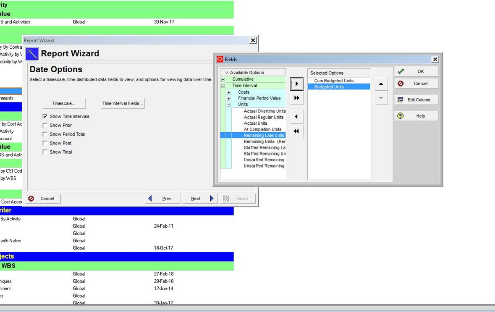The image size is (495, 312).
Task: Toggle the Available Options header dropdown
Action: point(226,73)
